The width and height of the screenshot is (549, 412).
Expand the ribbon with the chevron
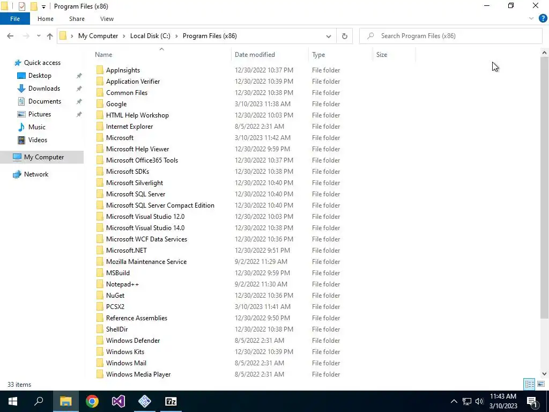coord(531,19)
